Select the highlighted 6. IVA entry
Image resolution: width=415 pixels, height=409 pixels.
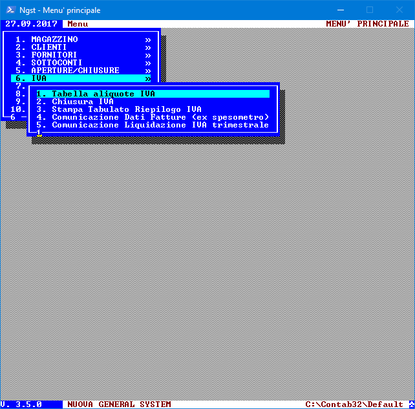[39, 78]
